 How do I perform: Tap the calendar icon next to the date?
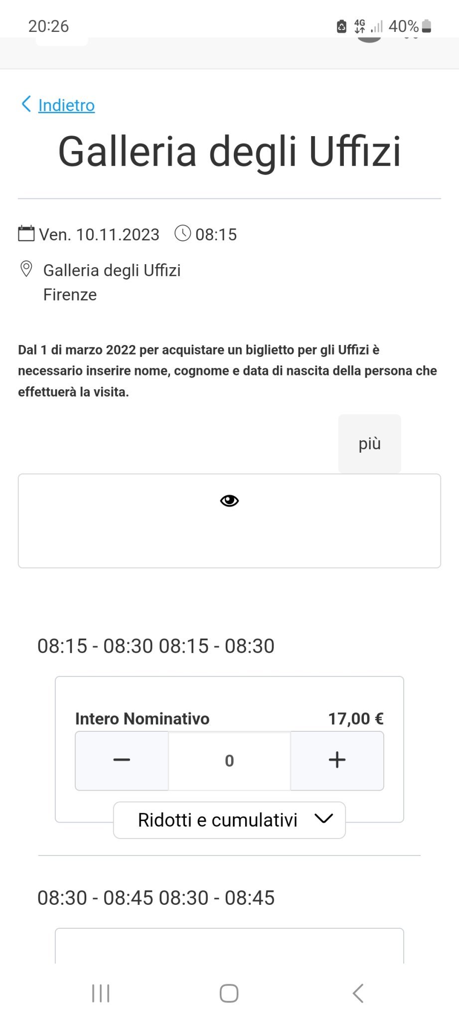[x=26, y=233]
